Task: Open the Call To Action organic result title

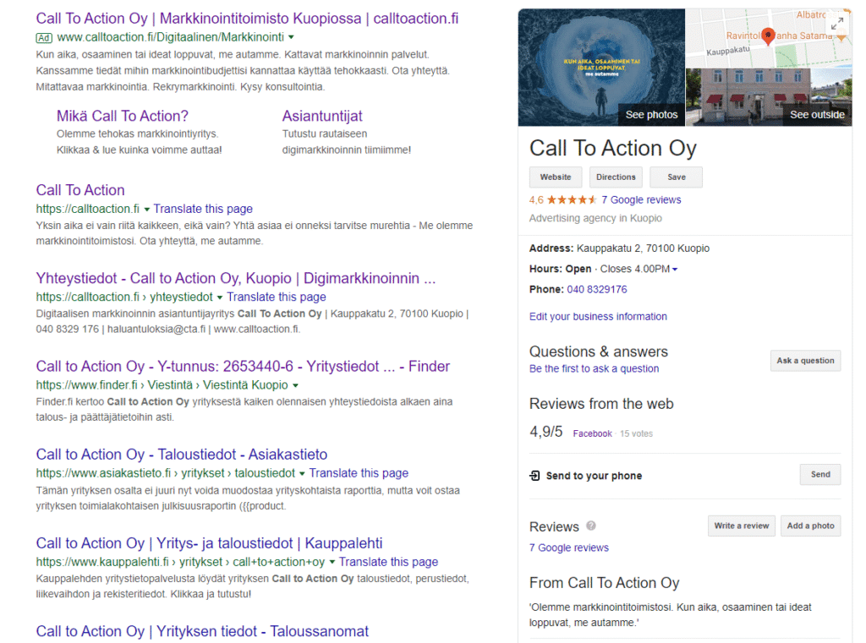Action: point(80,190)
